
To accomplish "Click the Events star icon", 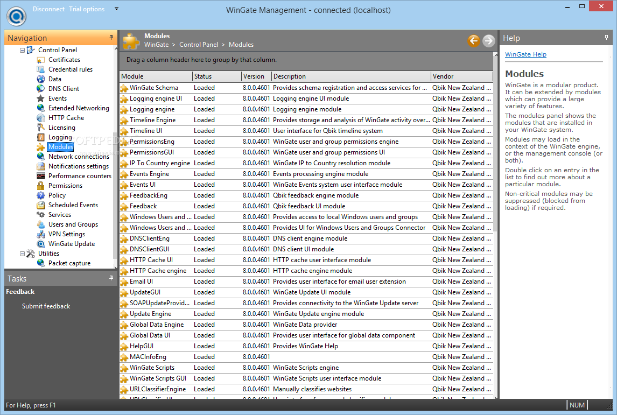I will tap(40, 99).
